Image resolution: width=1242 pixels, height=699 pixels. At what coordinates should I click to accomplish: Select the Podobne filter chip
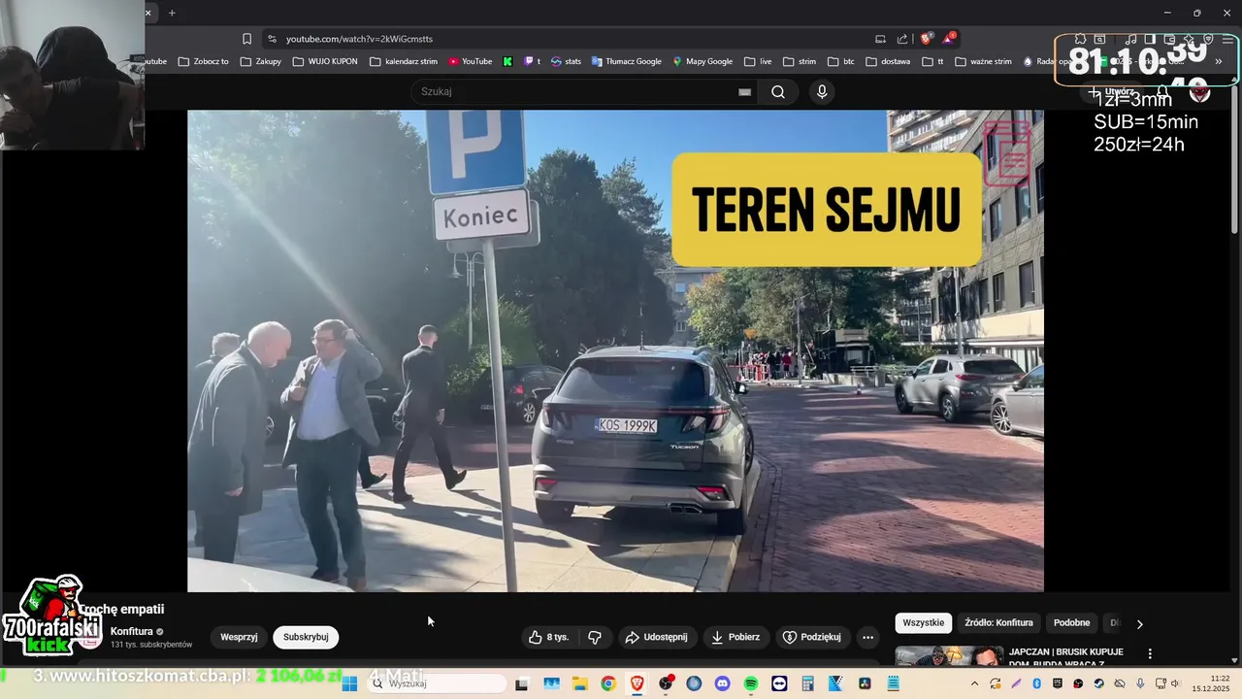point(1071,623)
